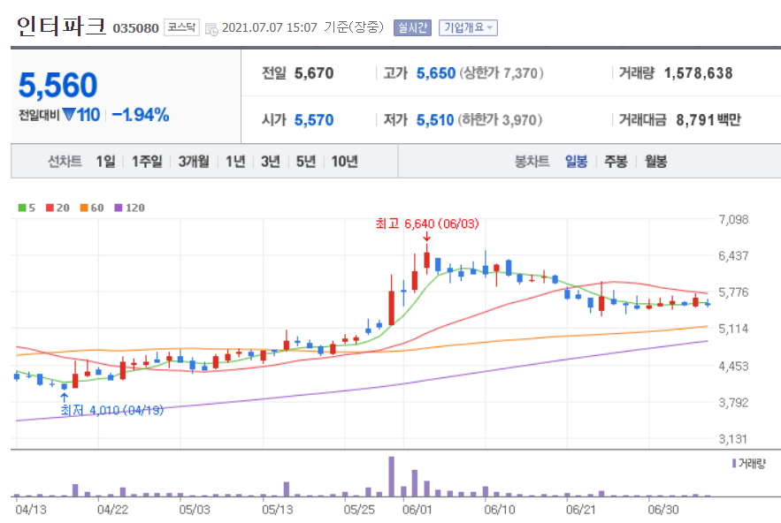This screenshot has width=781, height=523.
Task: Select the 1일 line chart tab
Action: [x=105, y=162]
